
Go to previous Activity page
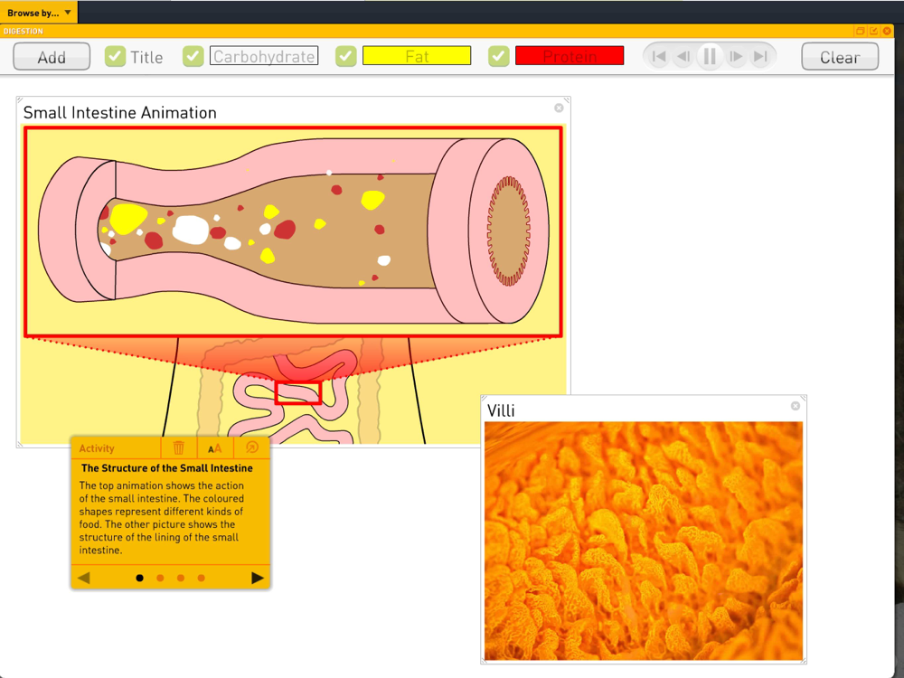point(83,578)
